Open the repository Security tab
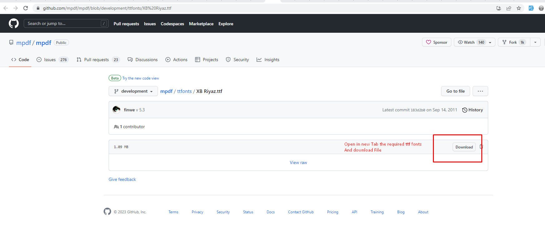 pyautogui.click(x=238, y=60)
